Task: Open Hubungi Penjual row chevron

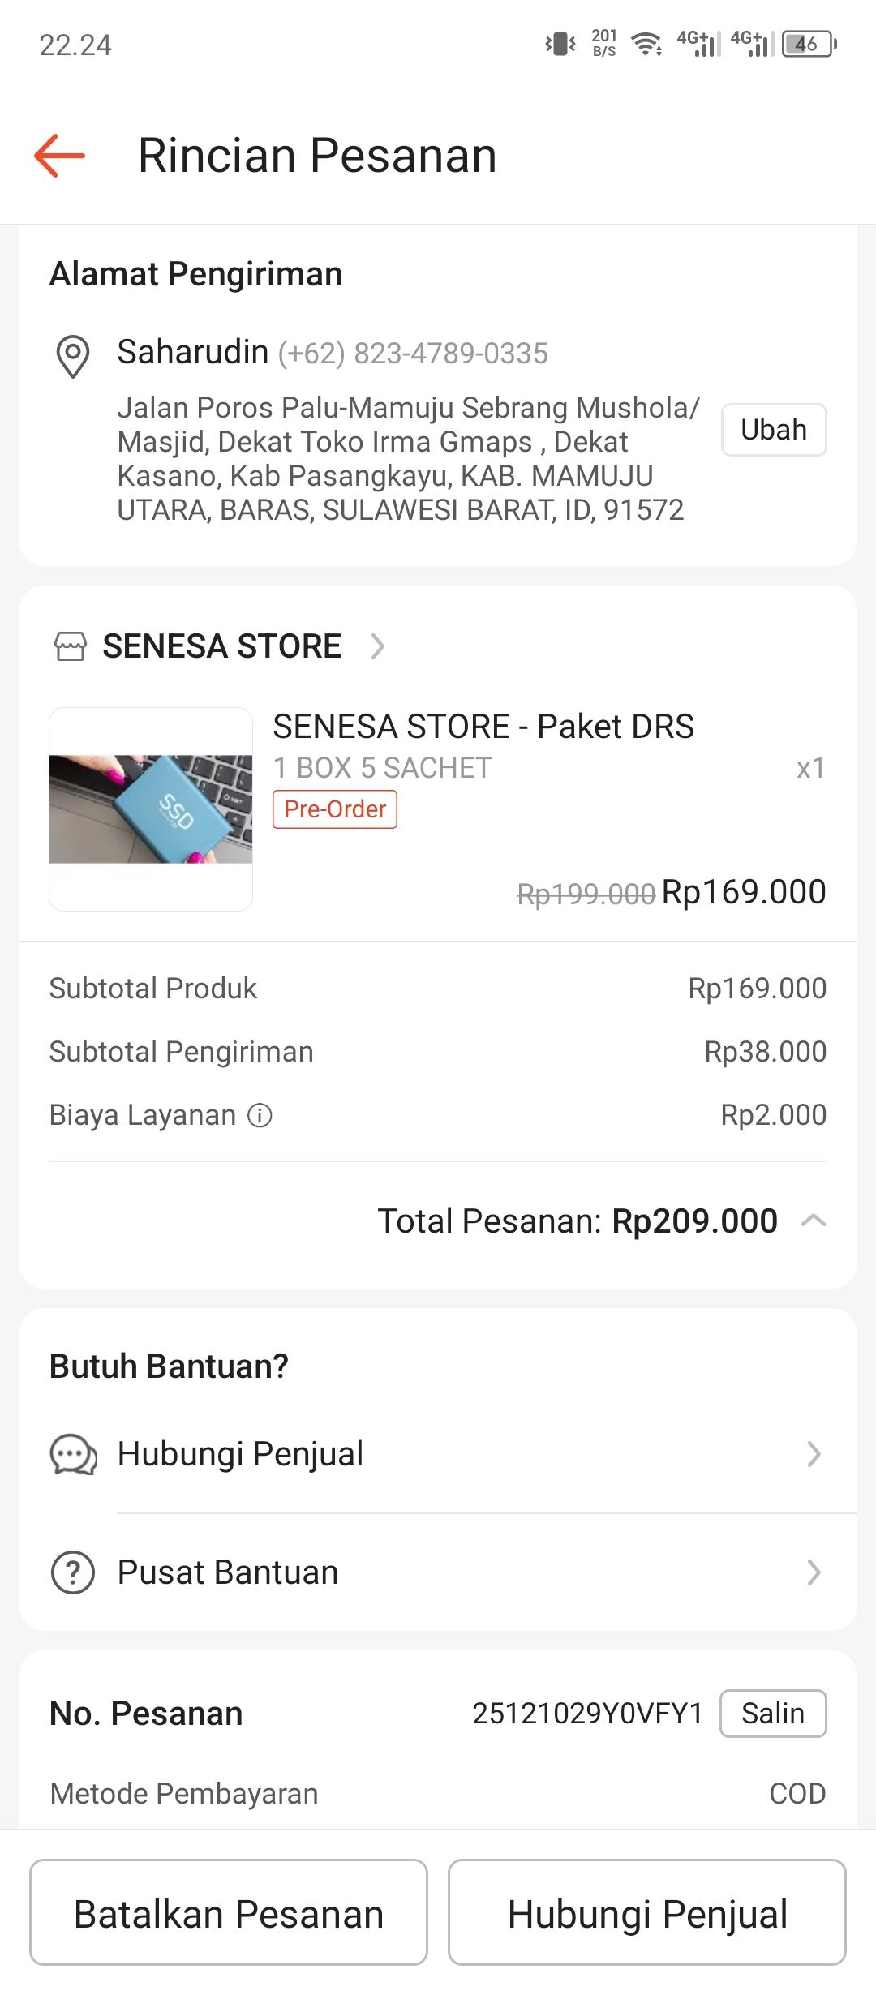Action: 814,1454
